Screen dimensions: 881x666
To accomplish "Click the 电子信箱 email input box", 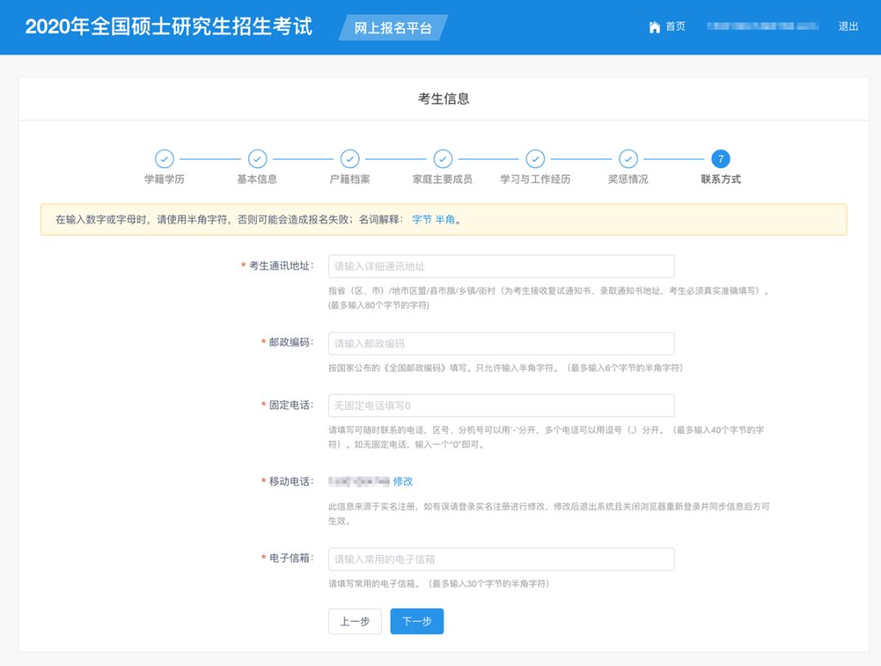I will [501, 559].
